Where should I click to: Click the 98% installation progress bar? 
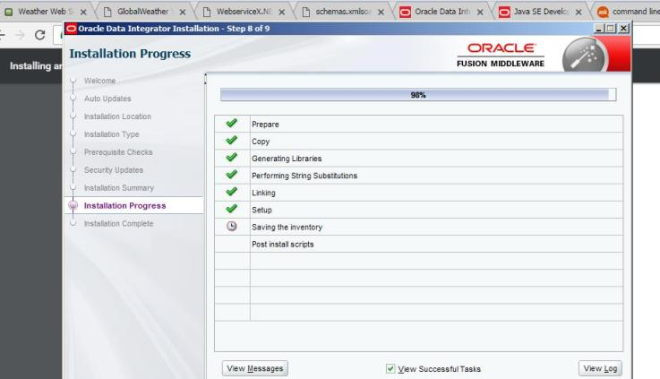click(x=418, y=95)
